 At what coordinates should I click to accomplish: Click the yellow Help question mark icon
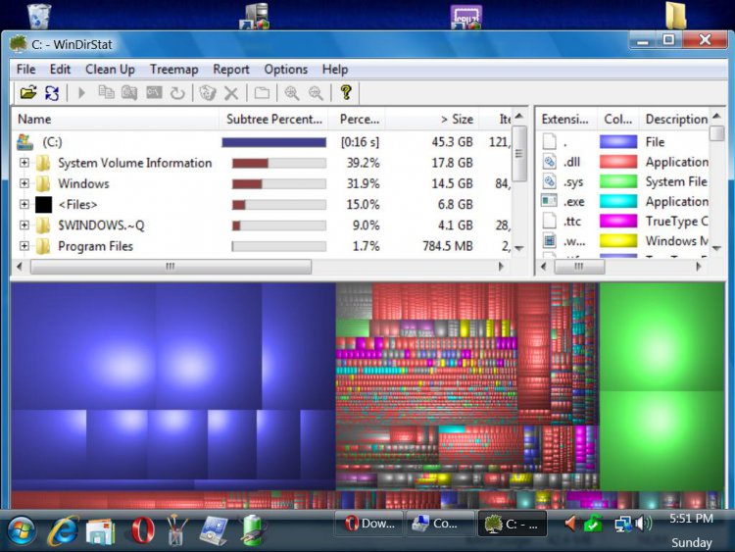coord(346,92)
